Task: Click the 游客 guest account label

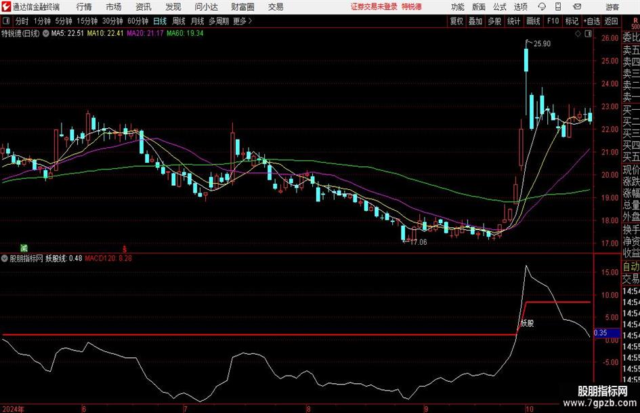Action: [x=612, y=7]
